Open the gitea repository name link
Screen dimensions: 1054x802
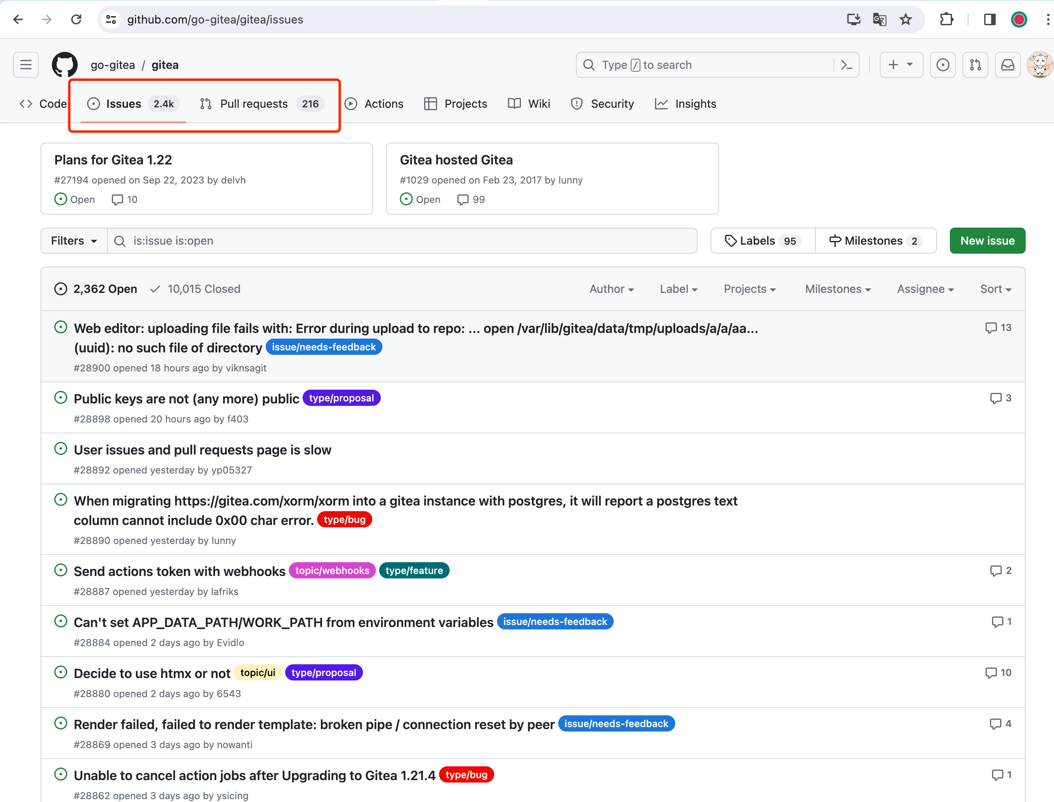click(165, 65)
